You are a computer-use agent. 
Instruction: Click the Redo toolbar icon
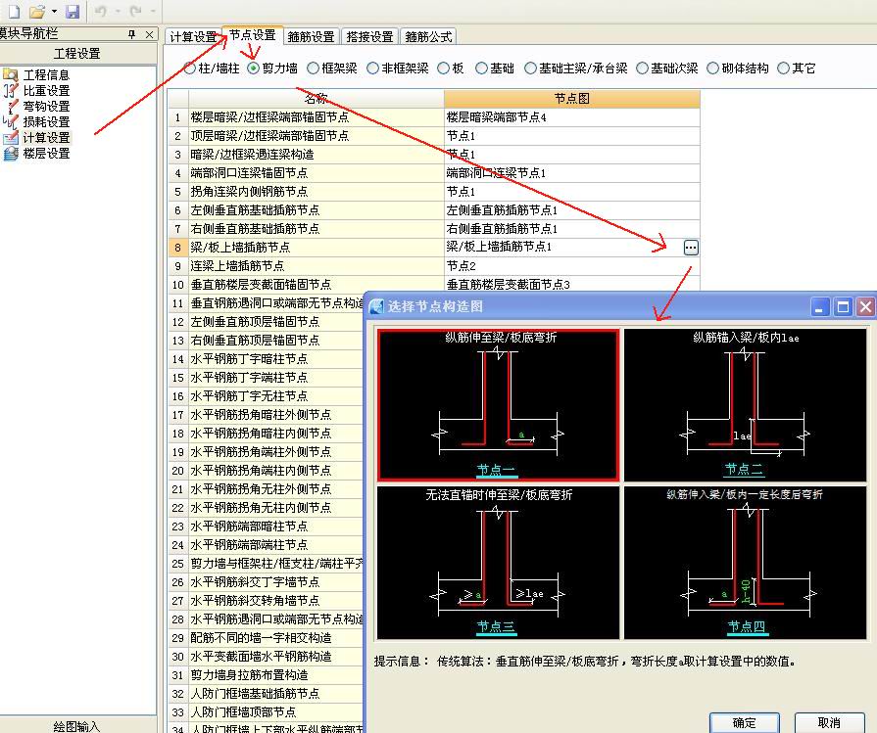click(x=135, y=11)
